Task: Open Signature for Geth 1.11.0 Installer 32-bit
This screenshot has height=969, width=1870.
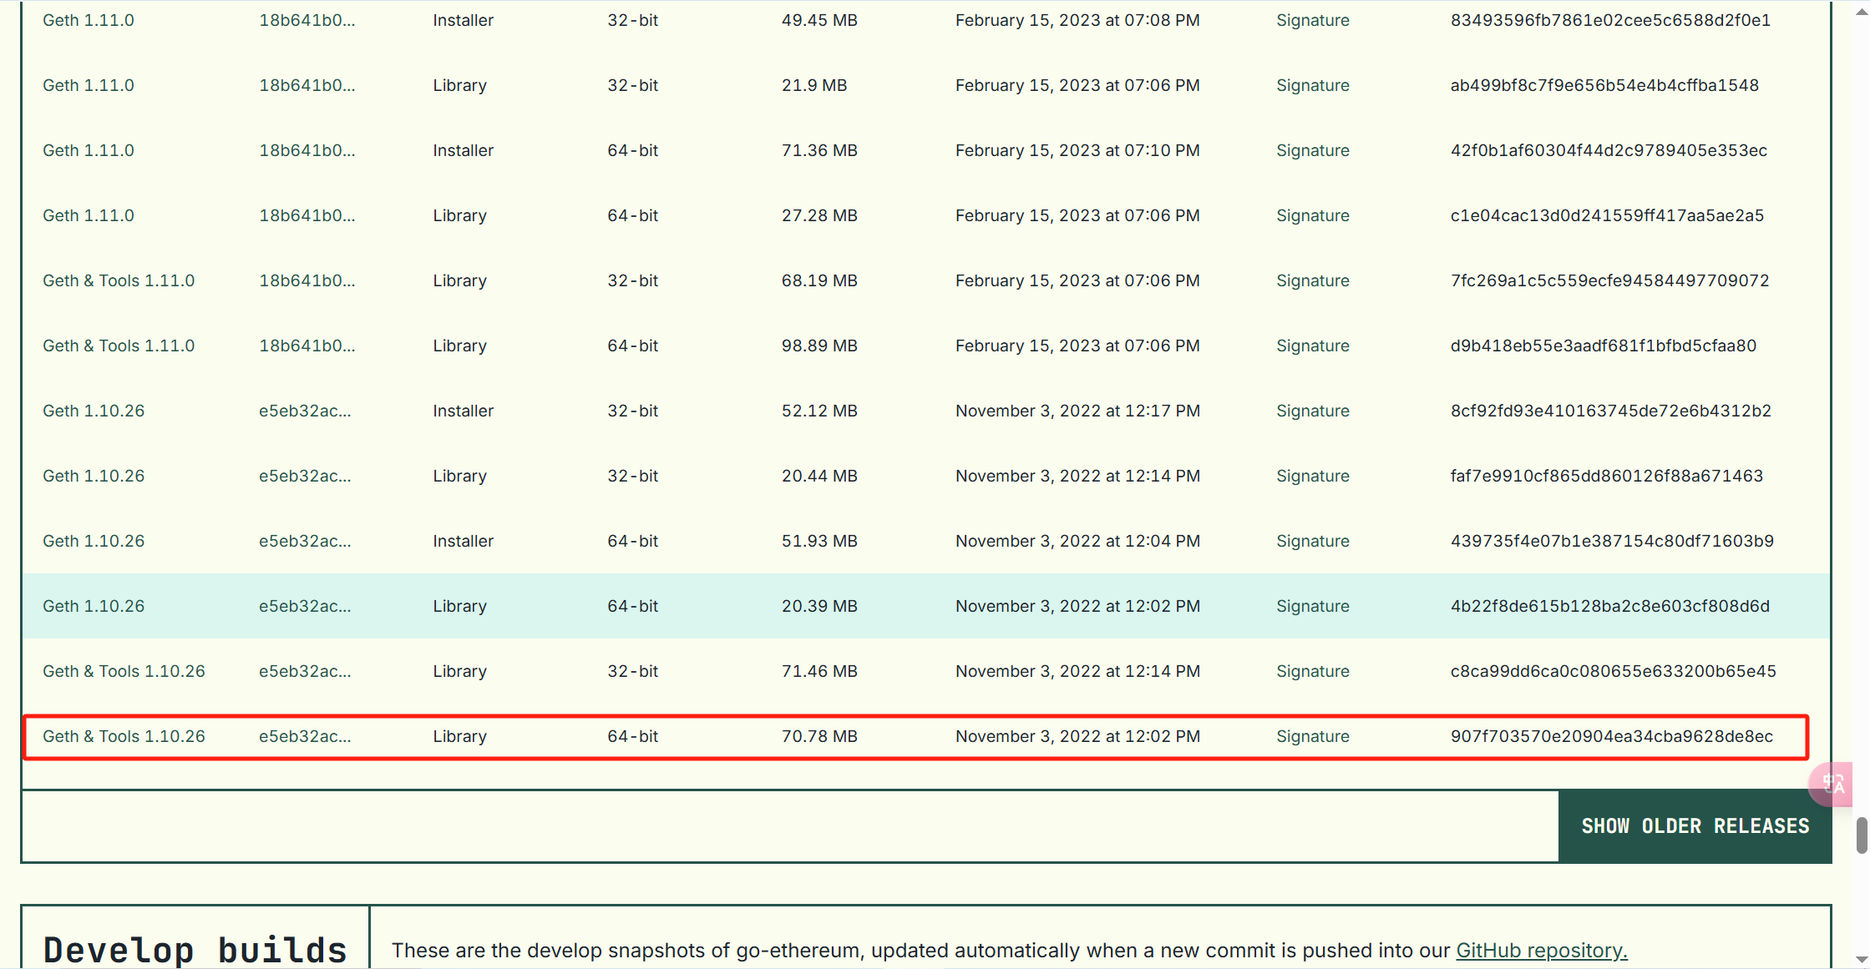Action: pos(1312,20)
